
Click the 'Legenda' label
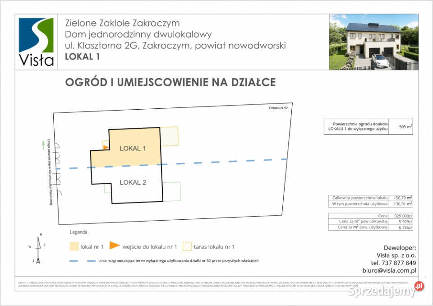click(78, 232)
